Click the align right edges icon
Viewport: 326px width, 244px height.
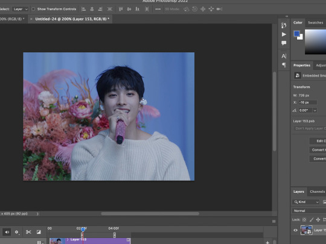click(x=100, y=9)
